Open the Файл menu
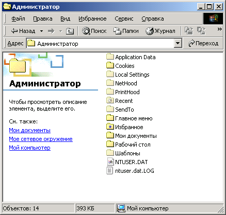Image resolution: width=226 pixels, height=215 pixels. tap(18, 19)
